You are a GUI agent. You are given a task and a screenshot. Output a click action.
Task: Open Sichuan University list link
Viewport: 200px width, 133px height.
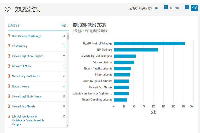[21, 86]
